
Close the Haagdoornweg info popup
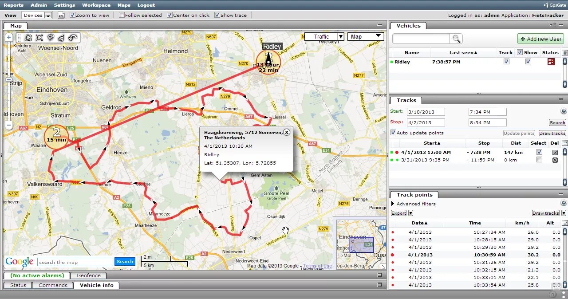287,132
